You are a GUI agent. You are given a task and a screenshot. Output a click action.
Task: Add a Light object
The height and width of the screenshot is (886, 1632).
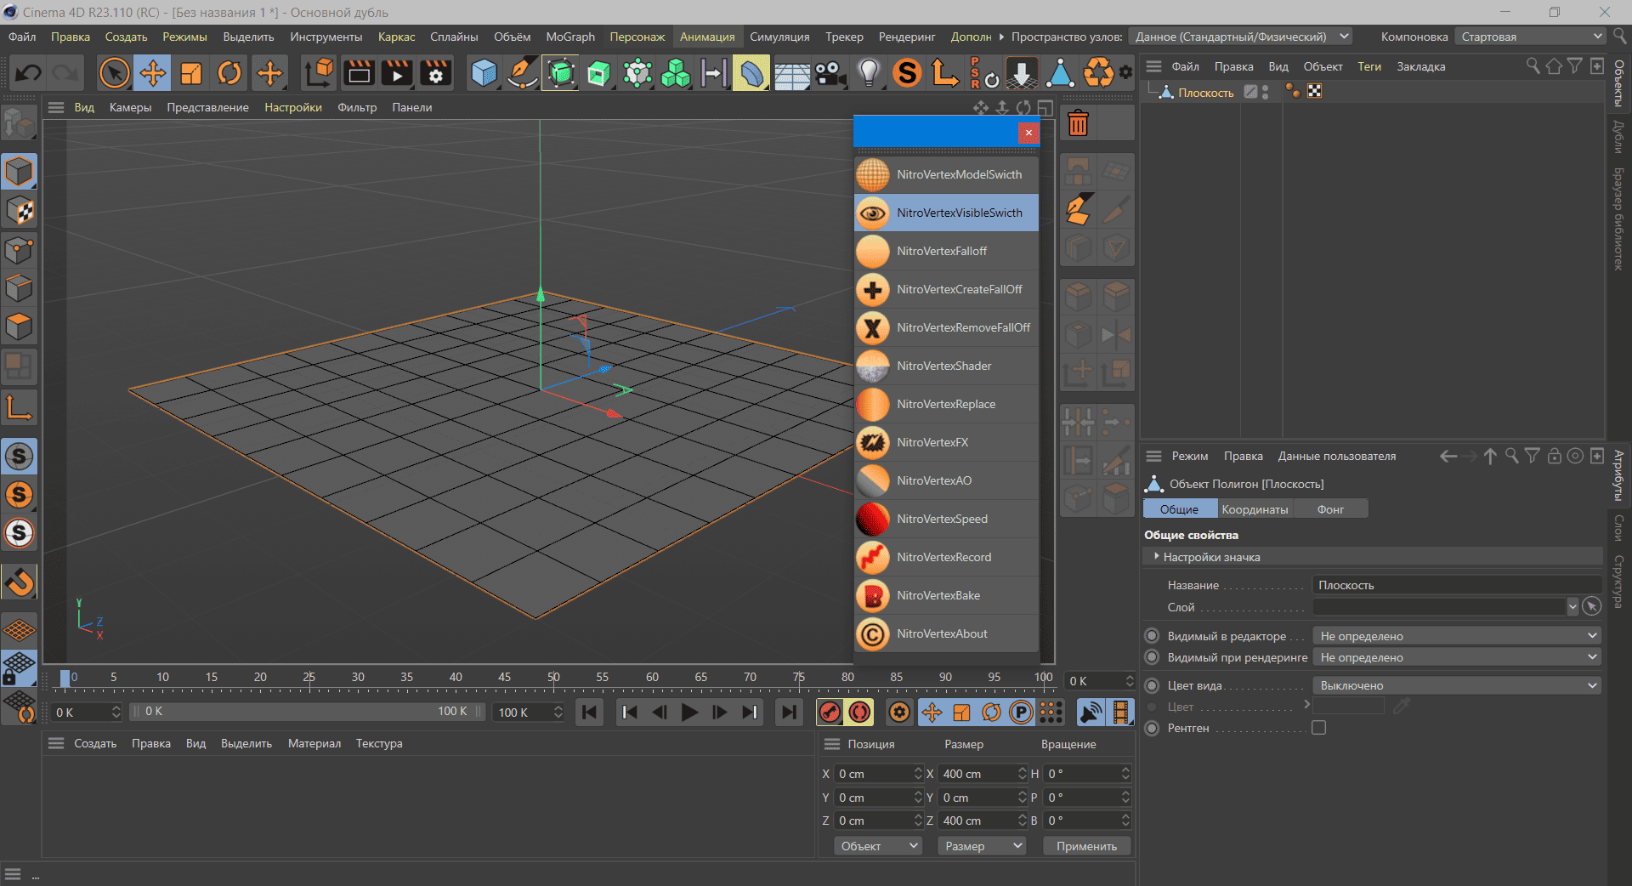pyautogui.click(x=869, y=73)
